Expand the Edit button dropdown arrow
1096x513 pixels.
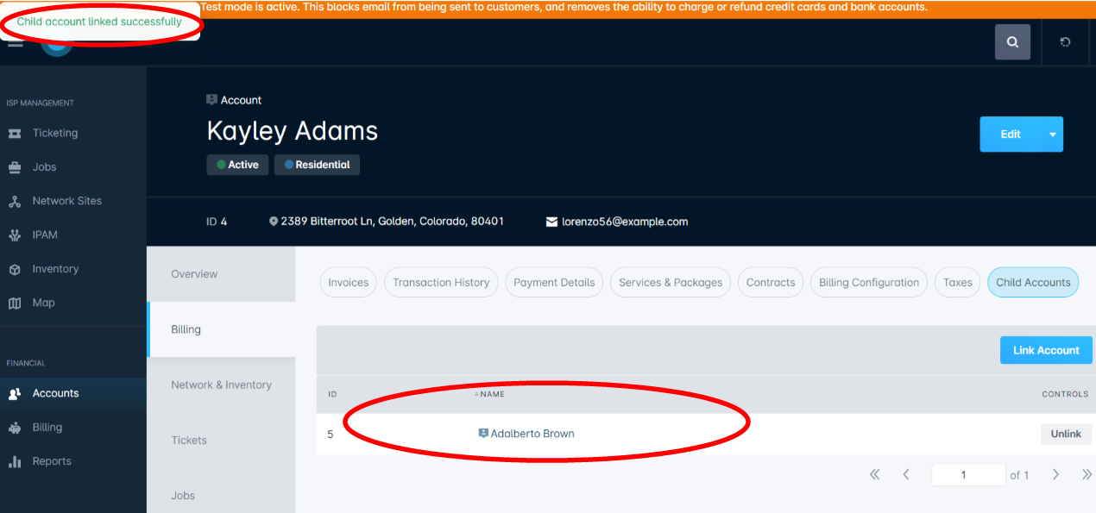click(1052, 134)
